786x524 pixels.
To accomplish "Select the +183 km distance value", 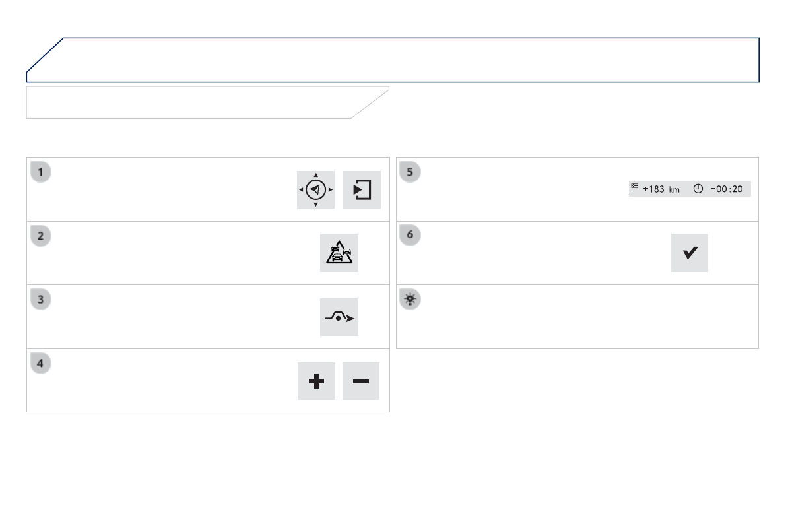I will pyautogui.click(x=661, y=189).
